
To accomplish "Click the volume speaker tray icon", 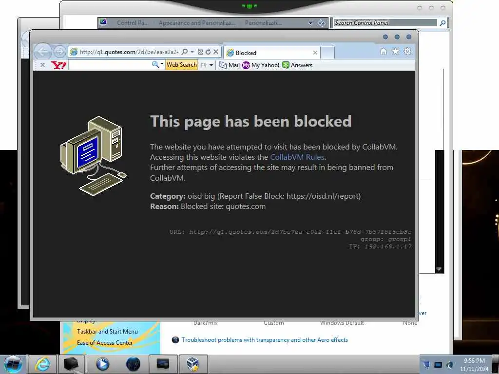I will tap(450, 365).
